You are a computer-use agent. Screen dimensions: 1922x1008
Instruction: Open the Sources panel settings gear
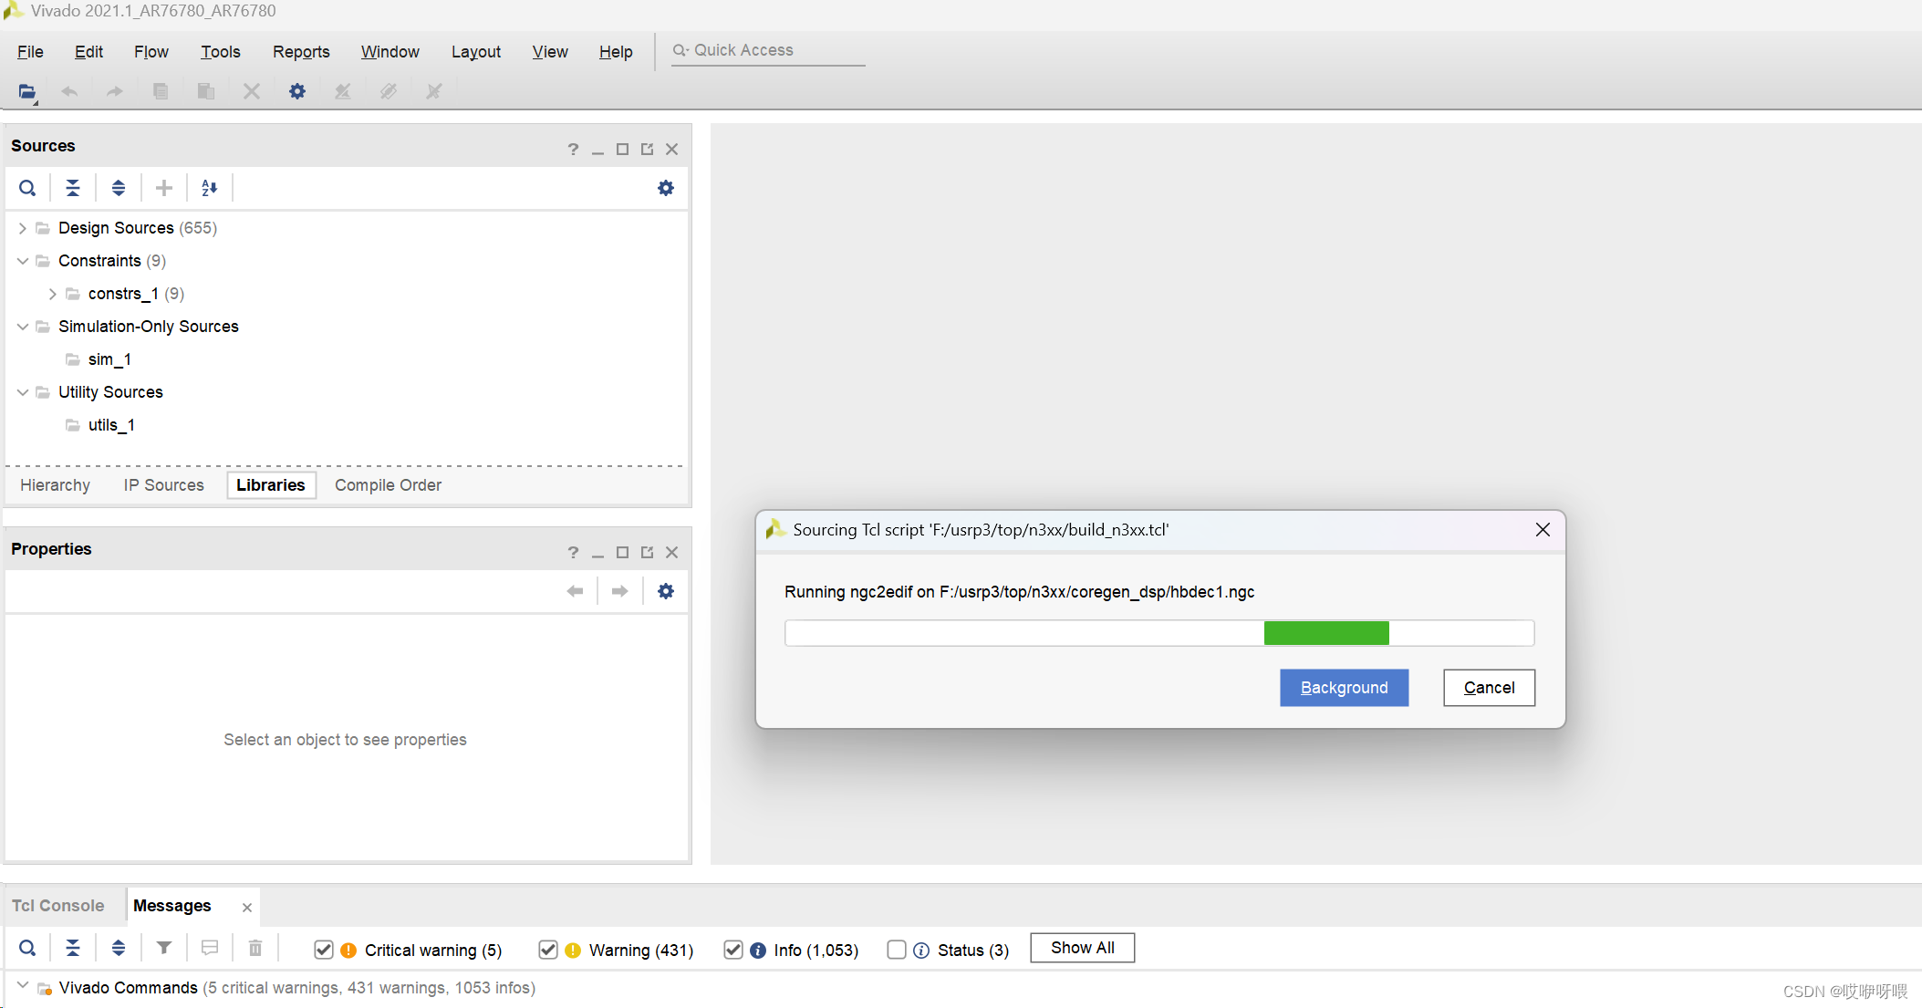point(665,188)
